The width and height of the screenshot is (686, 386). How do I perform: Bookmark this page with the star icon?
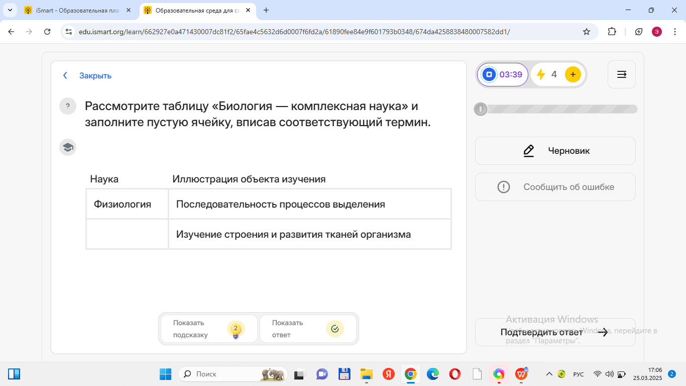tap(587, 32)
